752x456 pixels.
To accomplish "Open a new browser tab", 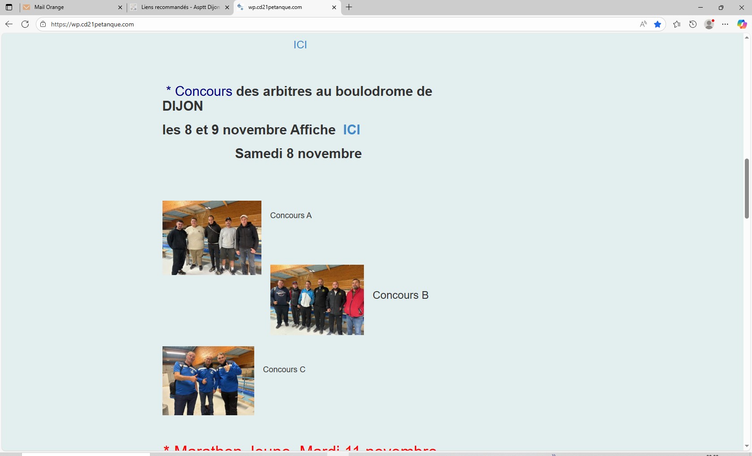I will 349,7.
